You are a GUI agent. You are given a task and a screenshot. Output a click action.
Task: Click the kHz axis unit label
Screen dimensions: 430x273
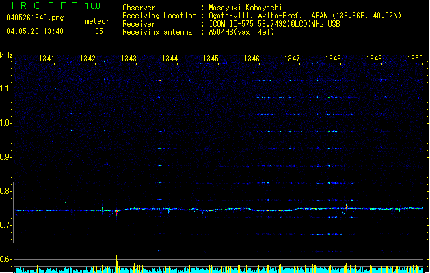point(6,55)
